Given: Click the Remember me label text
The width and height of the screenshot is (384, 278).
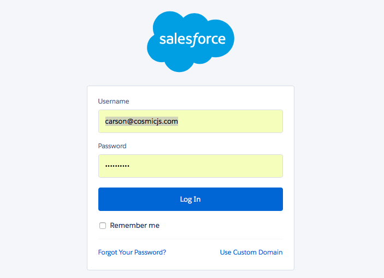Looking at the screenshot, I should pos(134,225).
